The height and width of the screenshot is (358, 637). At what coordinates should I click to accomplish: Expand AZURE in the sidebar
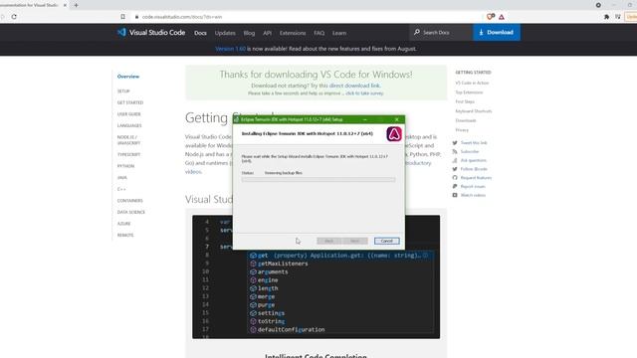[123, 224]
